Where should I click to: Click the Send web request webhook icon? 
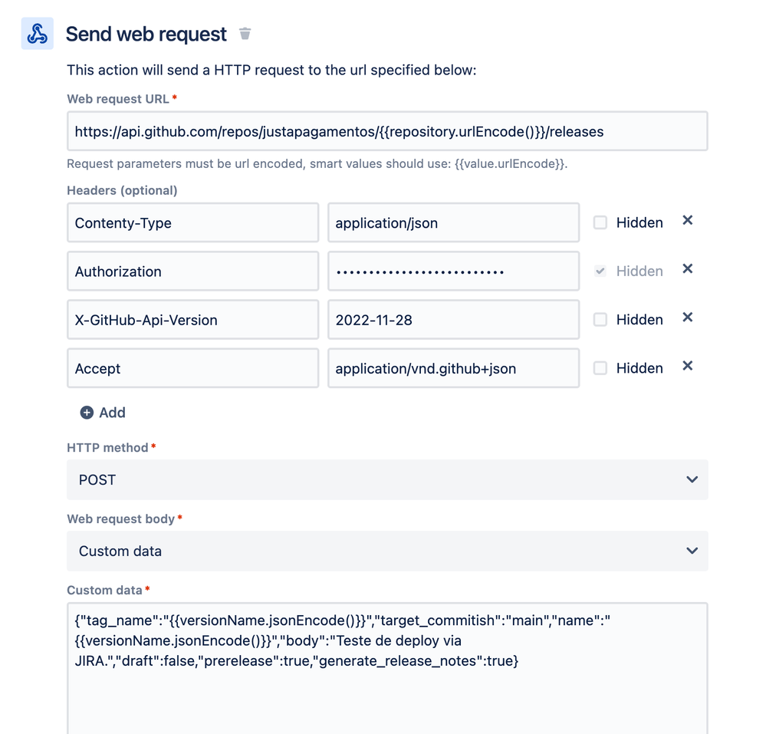(37, 34)
